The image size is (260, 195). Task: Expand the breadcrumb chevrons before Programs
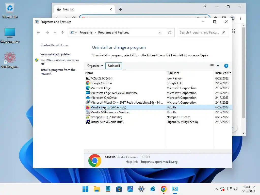(76, 32)
